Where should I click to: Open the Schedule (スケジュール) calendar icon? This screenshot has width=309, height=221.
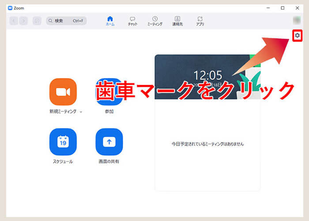(63, 142)
